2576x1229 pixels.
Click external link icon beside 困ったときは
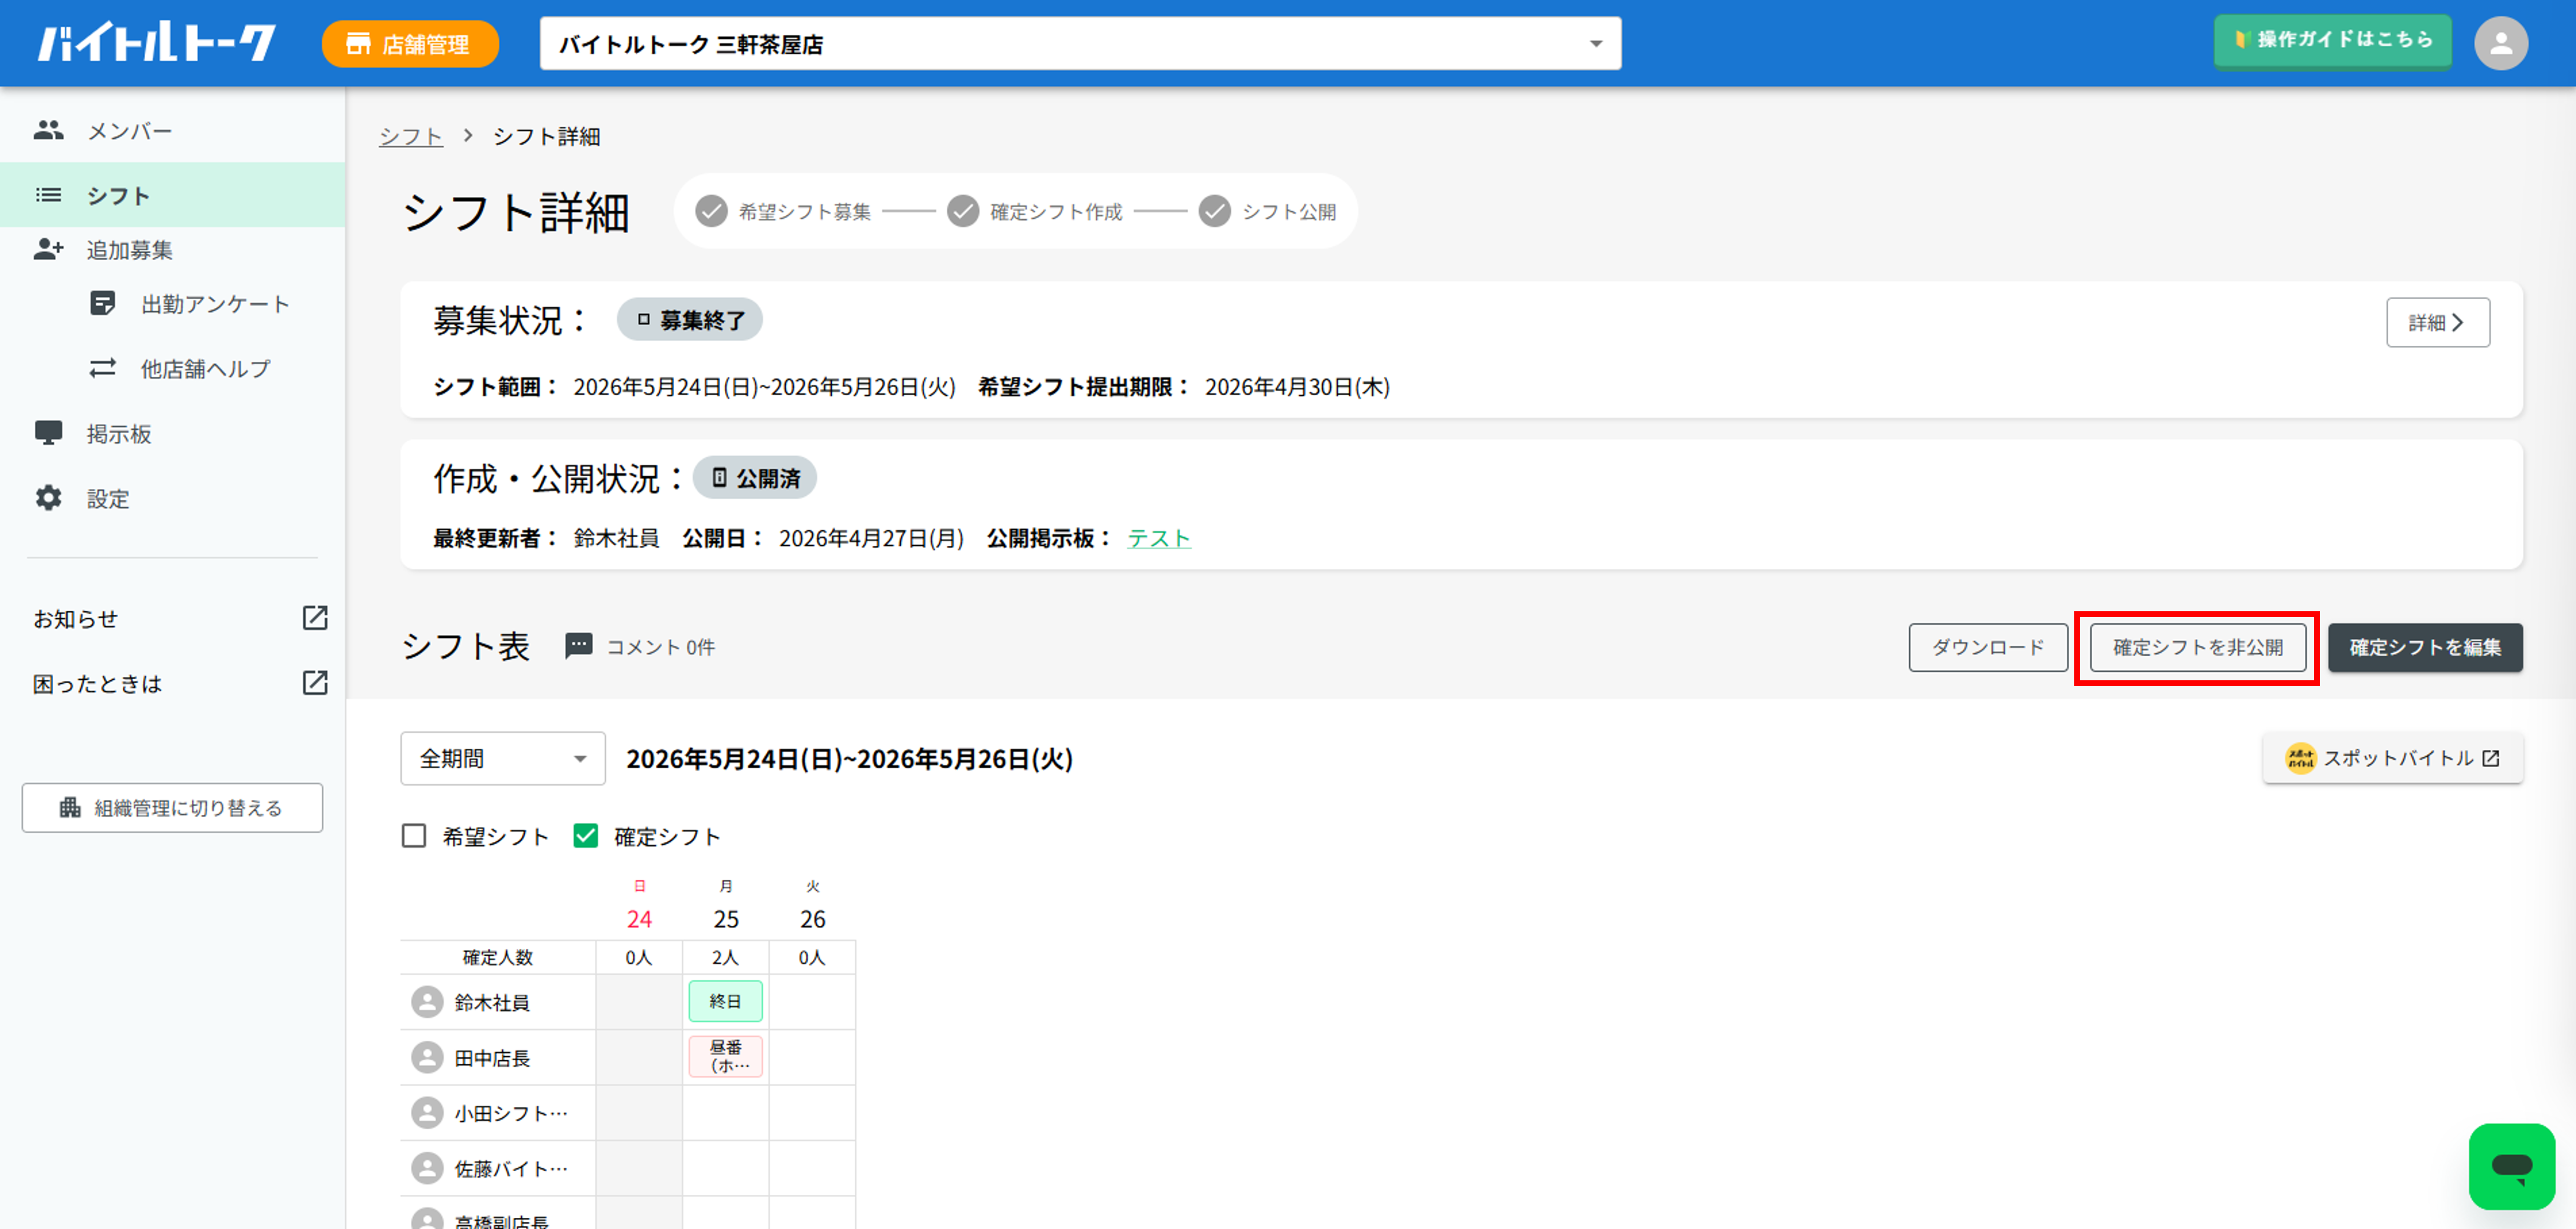[x=315, y=683]
